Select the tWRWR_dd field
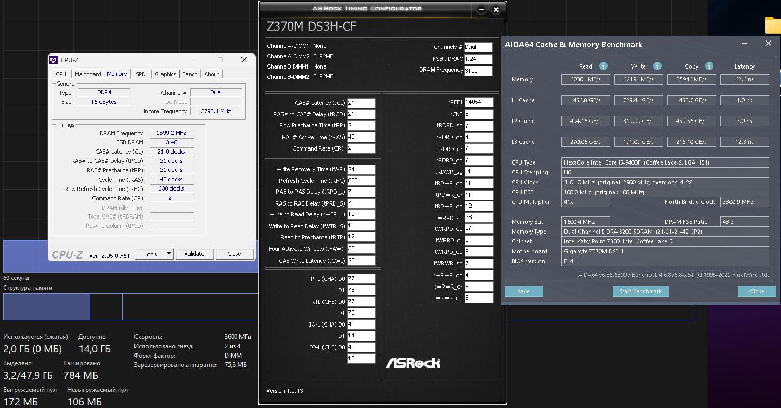The image size is (781, 408). (479, 298)
